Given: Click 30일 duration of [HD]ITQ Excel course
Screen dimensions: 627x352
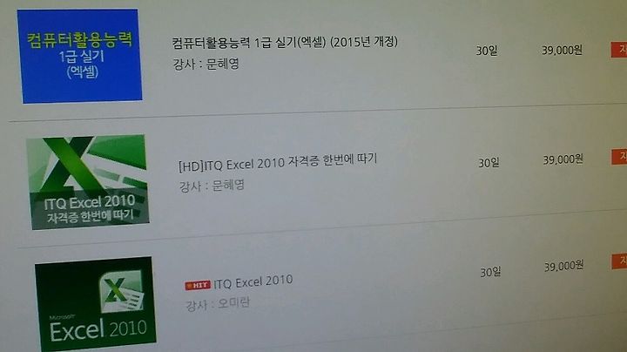Looking at the screenshot, I should (x=489, y=163).
